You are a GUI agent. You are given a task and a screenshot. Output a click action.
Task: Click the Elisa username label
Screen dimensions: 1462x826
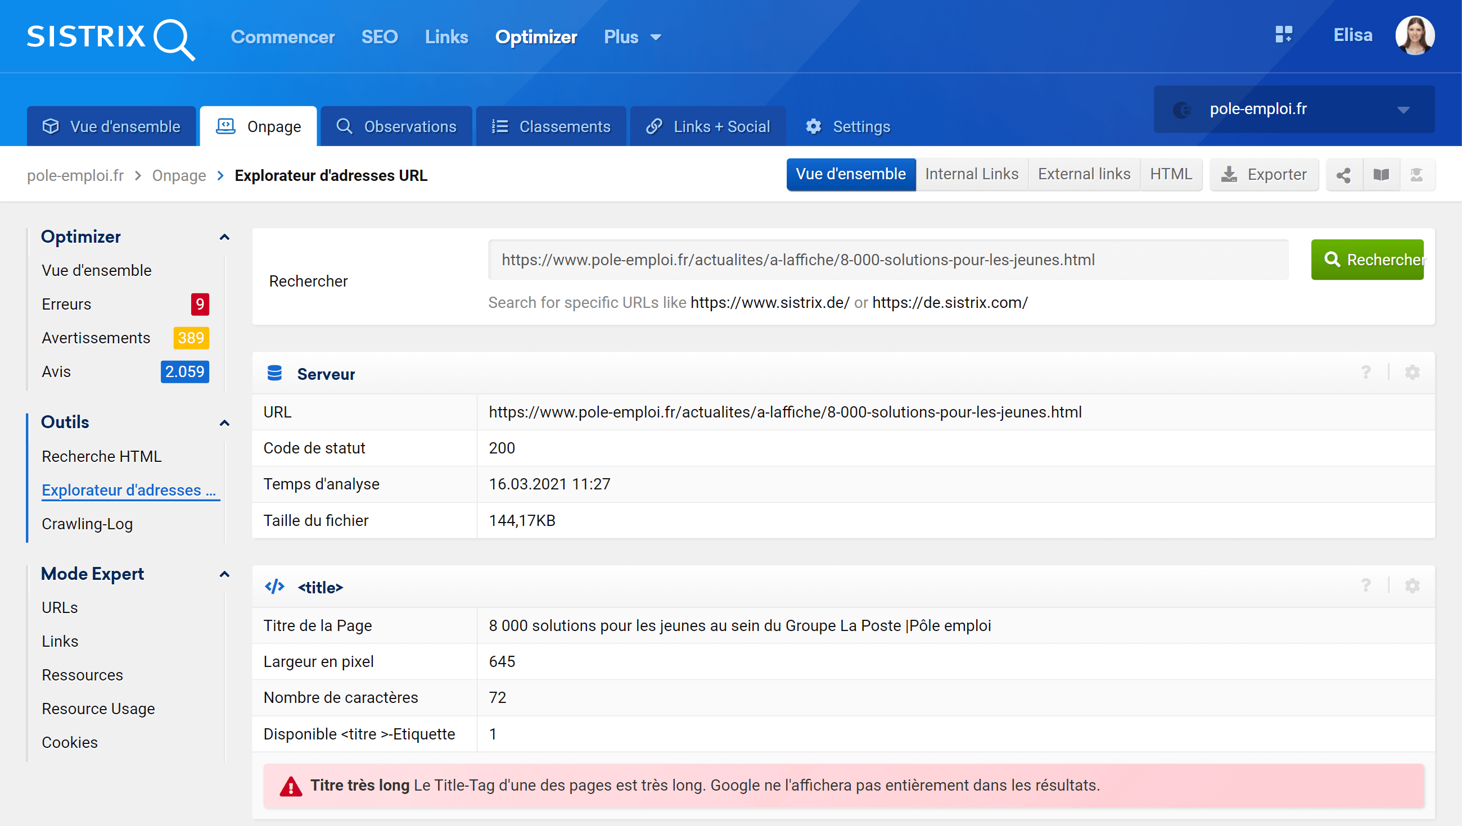pyautogui.click(x=1352, y=35)
